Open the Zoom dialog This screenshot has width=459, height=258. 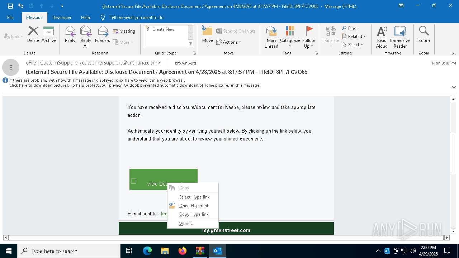pyautogui.click(x=424, y=34)
